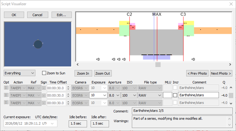This screenshot has height=131, width=236.
Task: Click the leftmost speaker icon in the timeline
Action: click(98, 59)
